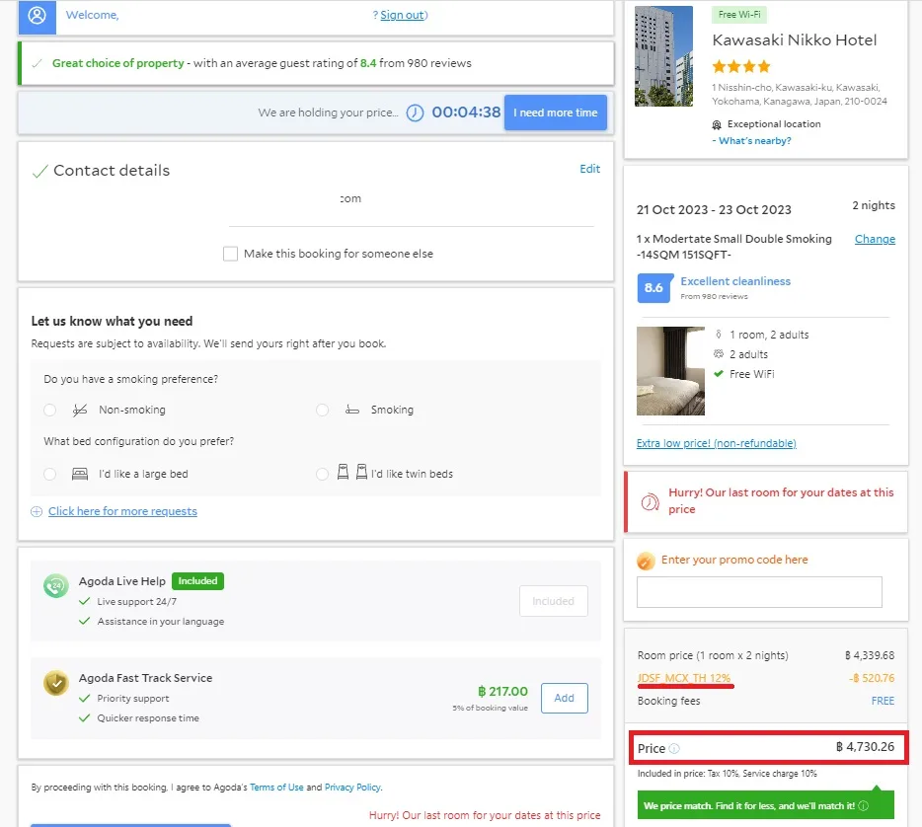Viewport: 922px width, 827px height.
Task: Click the plus icon for more requests
Action: tap(37, 511)
